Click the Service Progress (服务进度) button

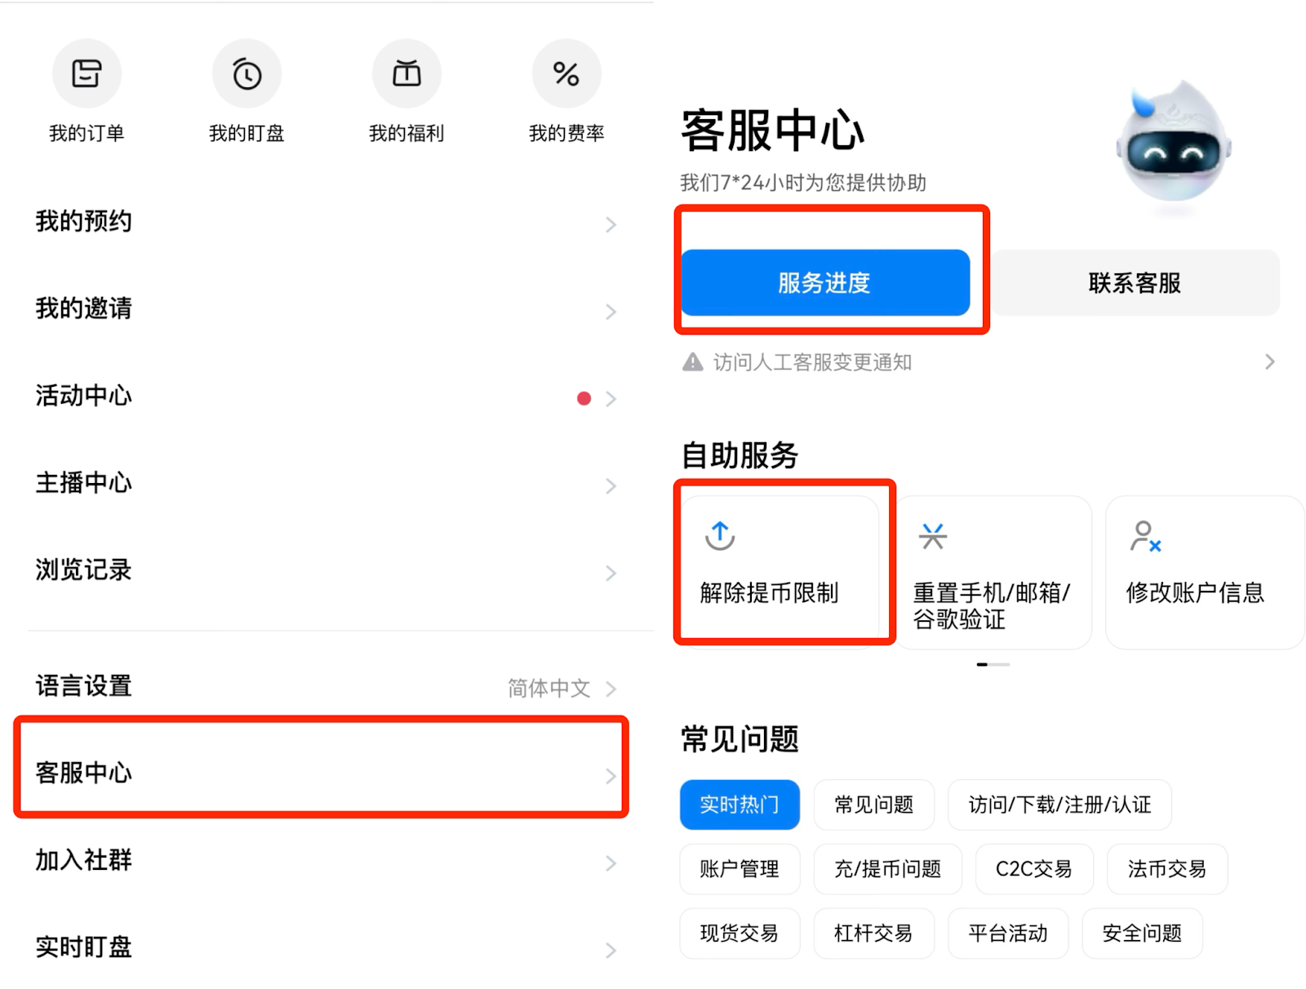[825, 283]
